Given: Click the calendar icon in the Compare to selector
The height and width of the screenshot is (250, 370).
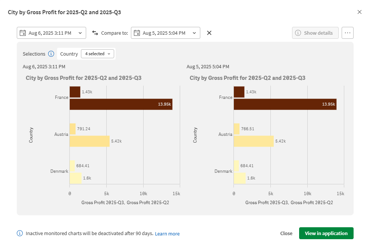Looking at the screenshot, I should pyautogui.click(x=137, y=33).
